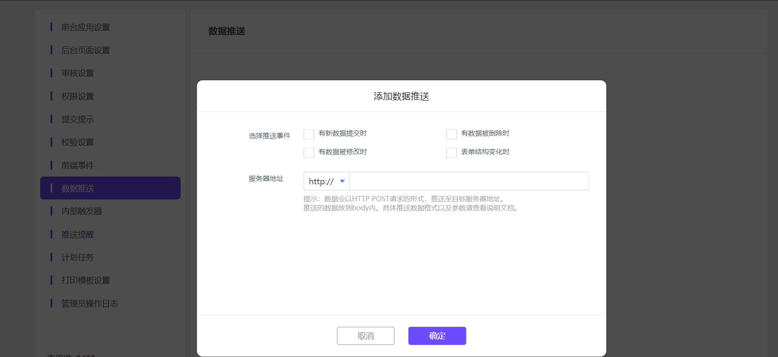Click the 取消 cancel button
The width and height of the screenshot is (778, 357).
click(x=366, y=336)
